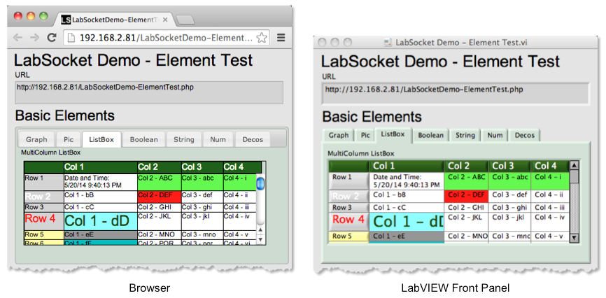Screen dimensions: 606x298
Task: Click the Col 3 - jkl cell in LabVIEW
Action: tap(509, 222)
